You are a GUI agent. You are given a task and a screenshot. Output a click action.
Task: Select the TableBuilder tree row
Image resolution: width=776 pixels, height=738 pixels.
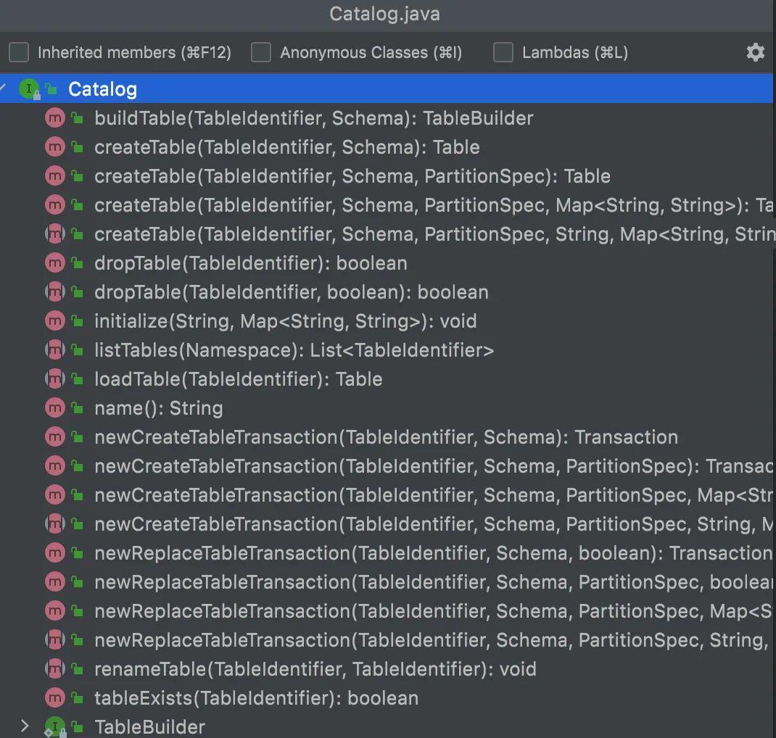387,726
